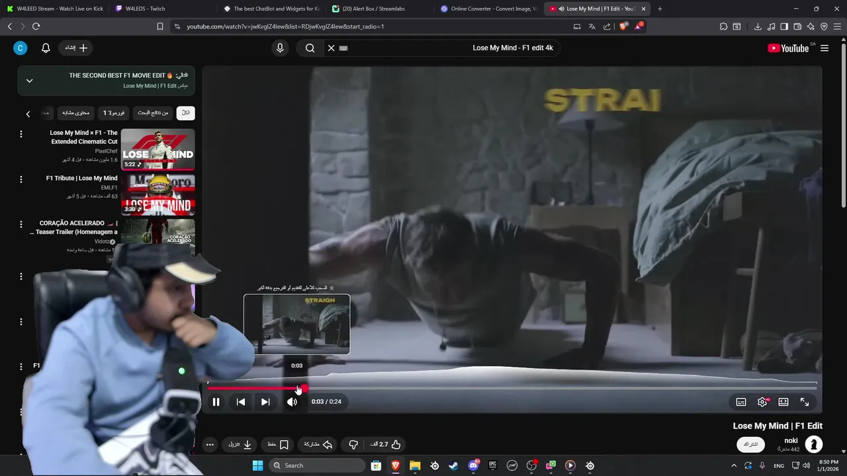Reload the page
The image size is (847, 476).
pyautogui.click(x=36, y=26)
